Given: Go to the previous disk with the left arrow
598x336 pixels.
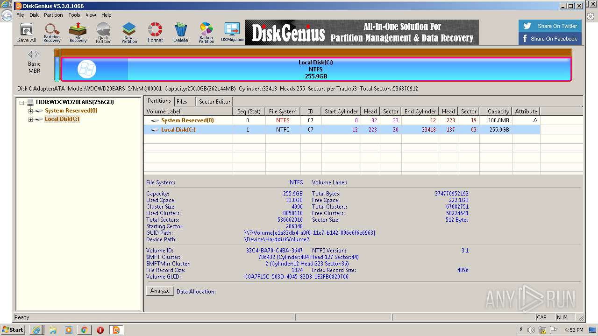Looking at the screenshot, I should [x=30, y=55].
